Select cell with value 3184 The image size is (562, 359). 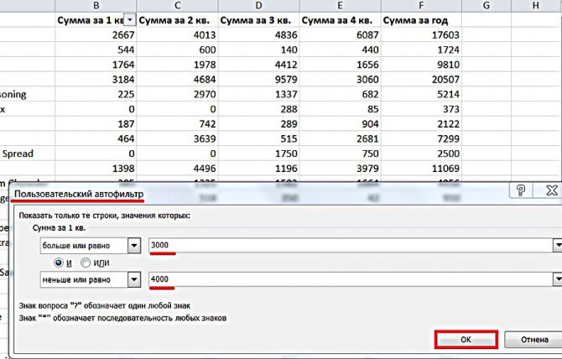tap(96, 79)
